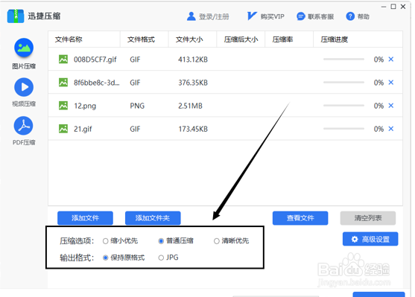The image size is (415, 297).
Task: Click the PNG format cell
Action: [137, 106]
